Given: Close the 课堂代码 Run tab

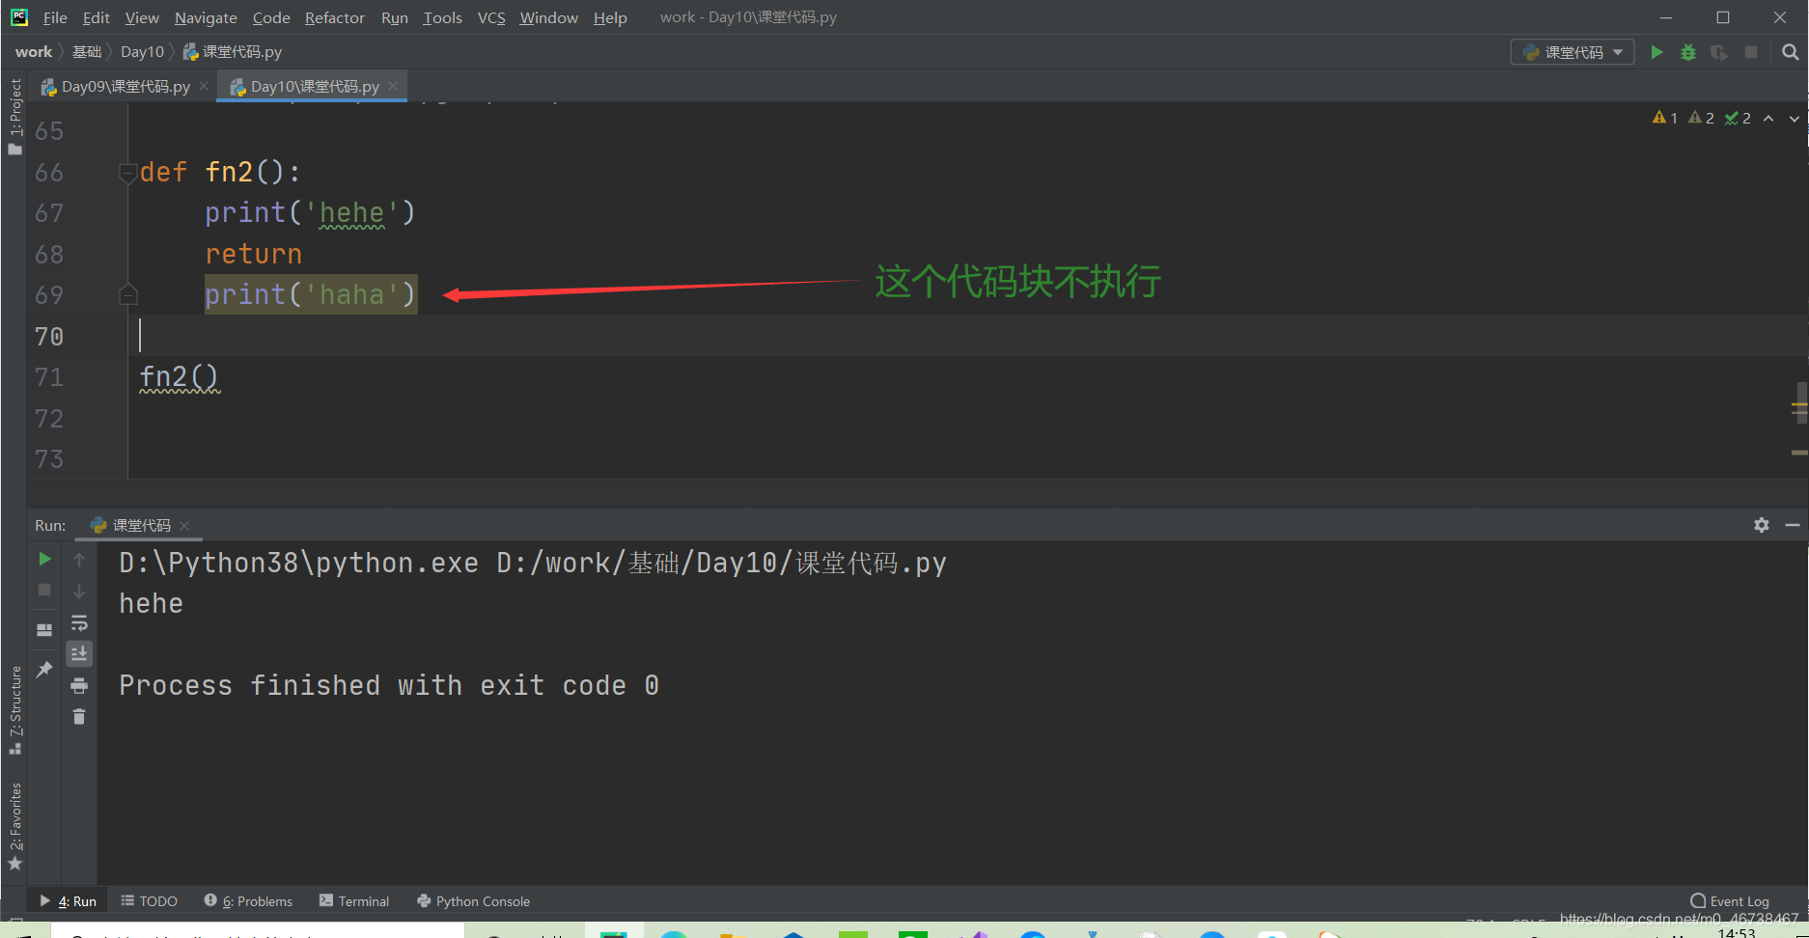Looking at the screenshot, I should tap(184, 525).
